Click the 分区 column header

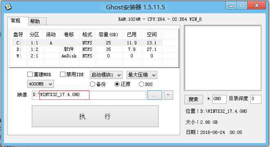[x=34, y=35]
